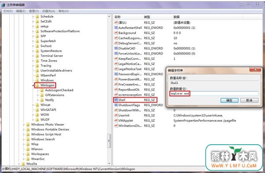Viewport: 265px width, 173px height.
Task: Click the scremoveoption string value icon
Action: click(x=116, y=95)
